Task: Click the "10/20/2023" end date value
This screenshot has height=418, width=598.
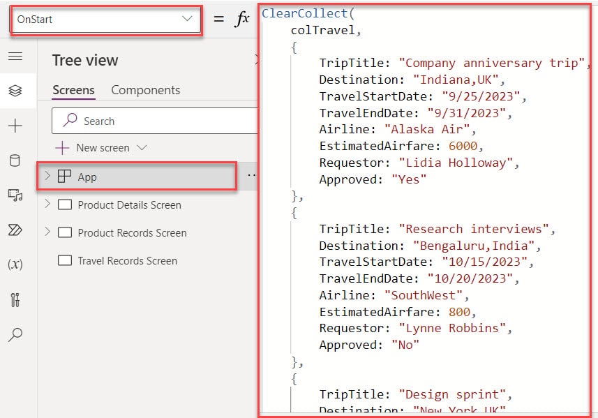Action: coord(470,279)
